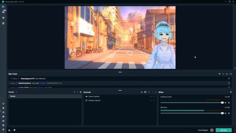Remove selected source with minus icon

[152, 92]
